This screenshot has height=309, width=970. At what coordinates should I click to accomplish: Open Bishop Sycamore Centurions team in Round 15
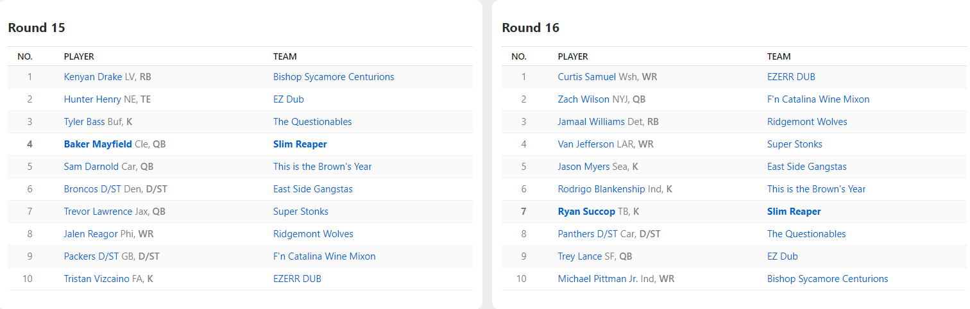point(334,77)
